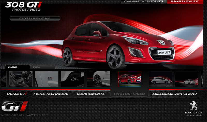The image size is (207, 122).
Task: Switch to the Video tab
Action: pyautogui.click(x=36, y=67)
